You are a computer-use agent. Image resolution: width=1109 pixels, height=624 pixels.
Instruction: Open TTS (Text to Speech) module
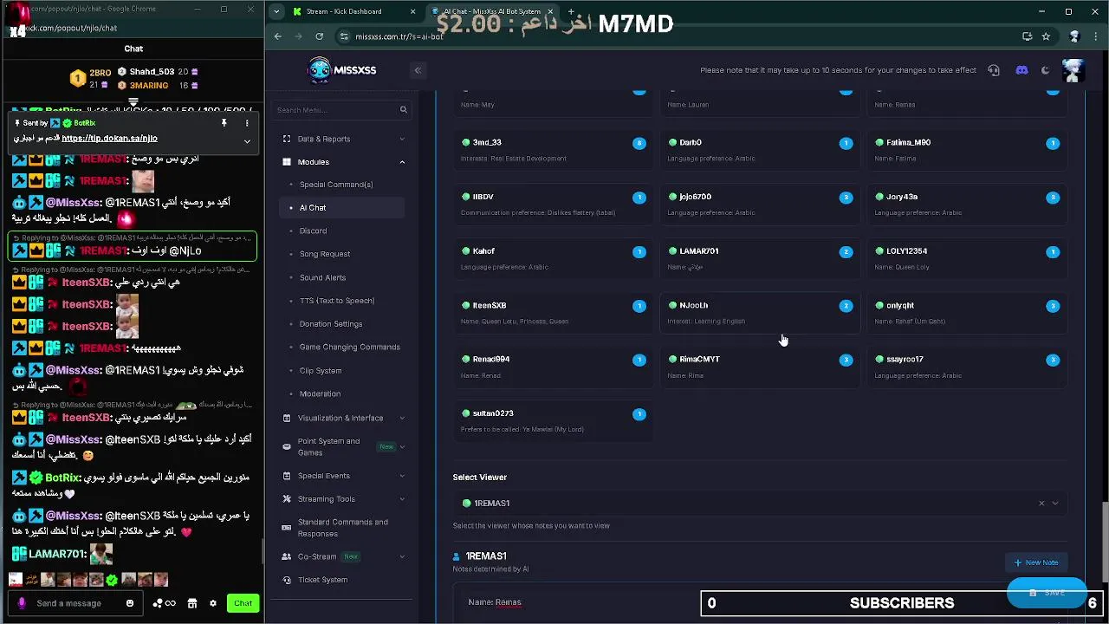coord(337,301)
